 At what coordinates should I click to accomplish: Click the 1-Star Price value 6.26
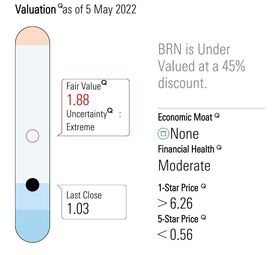point(181,203)
